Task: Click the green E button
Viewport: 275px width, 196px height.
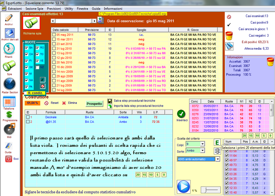Action: tap(217, 143)
